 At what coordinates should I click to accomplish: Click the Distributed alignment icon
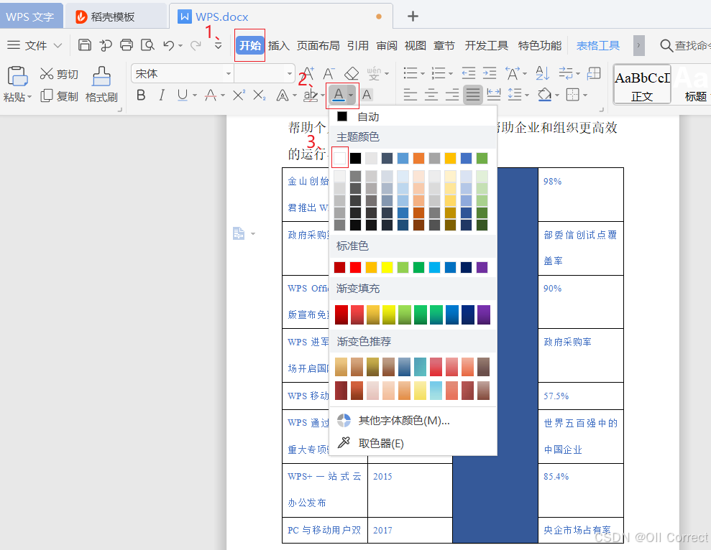coord(493,95)
